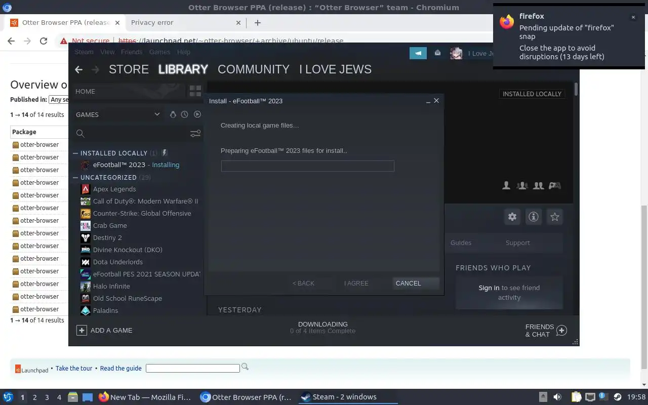Click the volume icon in system tray

click(557, 397)
